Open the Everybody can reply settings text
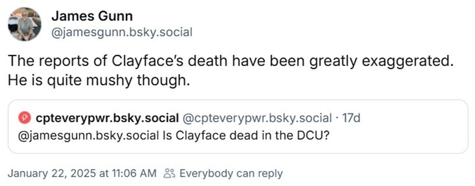This screenshot has width=475, height=186. pyautogui.click(x=231, y=173)
